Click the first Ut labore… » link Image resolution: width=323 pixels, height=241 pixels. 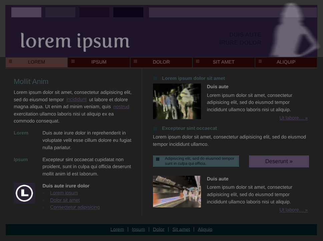(293, 118)
